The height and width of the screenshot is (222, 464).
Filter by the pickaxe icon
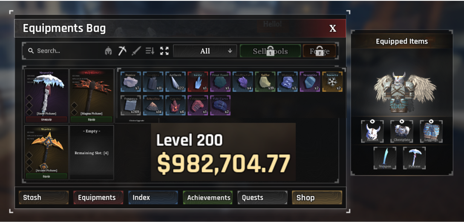[x=122, y=51]
